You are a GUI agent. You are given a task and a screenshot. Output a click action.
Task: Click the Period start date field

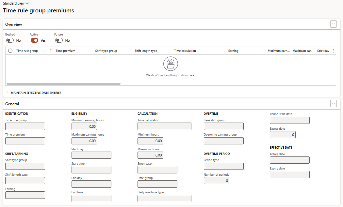[290, 120]
